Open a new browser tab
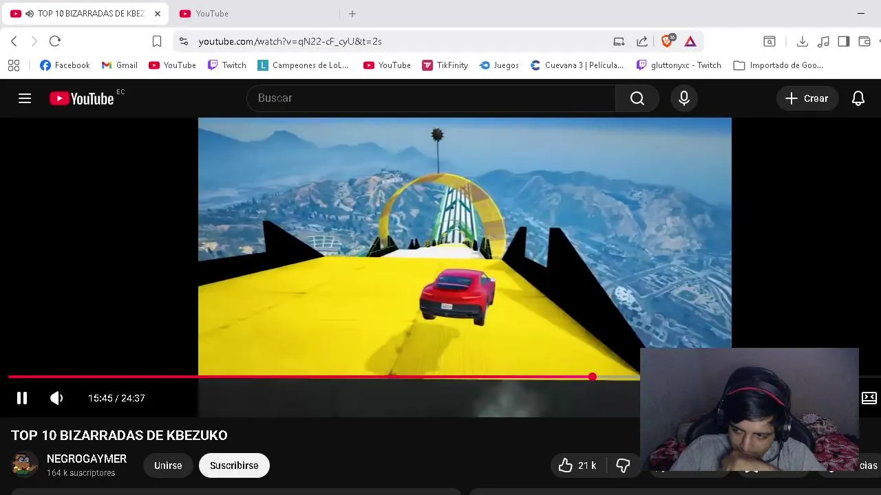 click(352, 14)
